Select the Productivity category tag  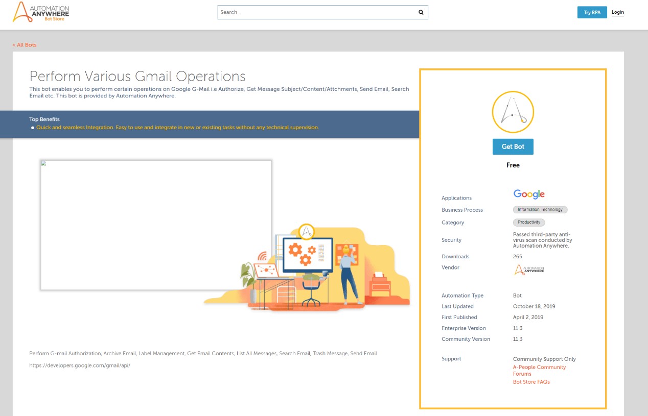(529, 222)
